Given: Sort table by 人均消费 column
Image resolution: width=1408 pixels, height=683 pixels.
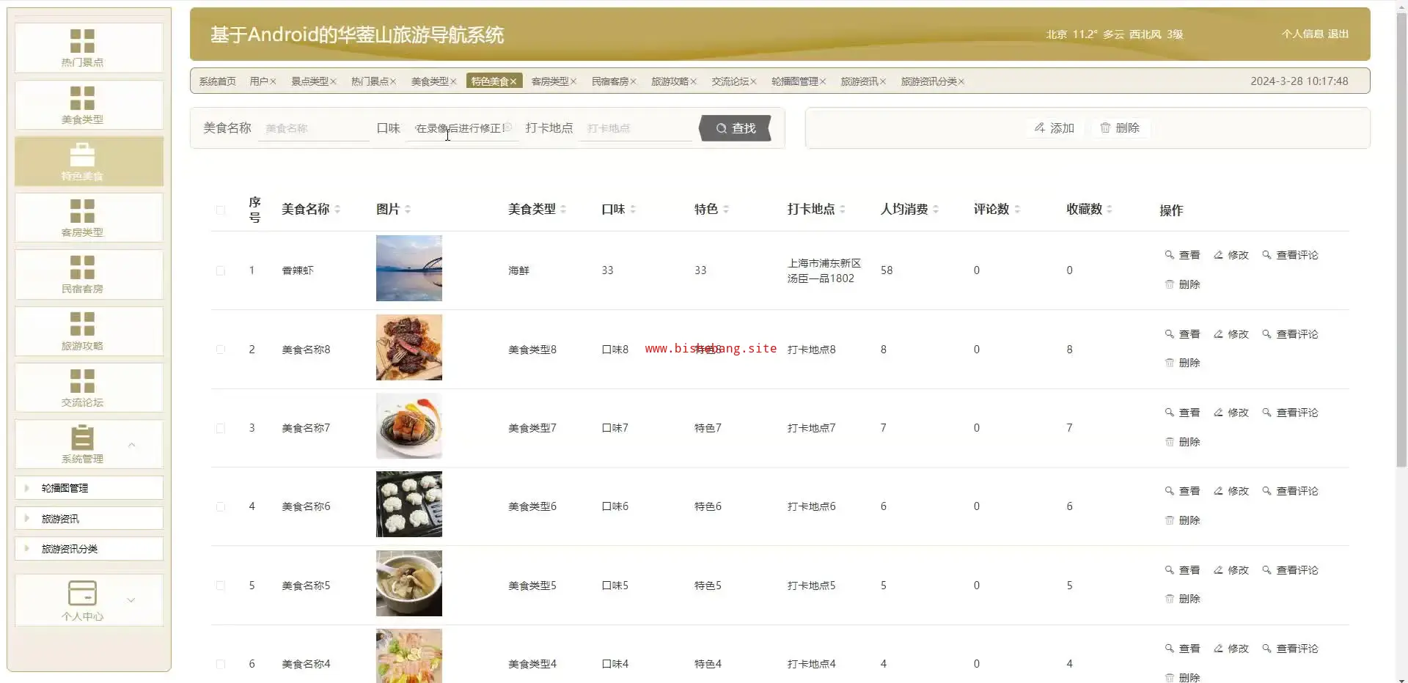Looking at the screenshot, I should pyautogui.click(x=936, y=210).
